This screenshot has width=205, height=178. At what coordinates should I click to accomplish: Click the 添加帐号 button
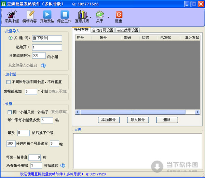pyautogui.click(x=109, y=120)
